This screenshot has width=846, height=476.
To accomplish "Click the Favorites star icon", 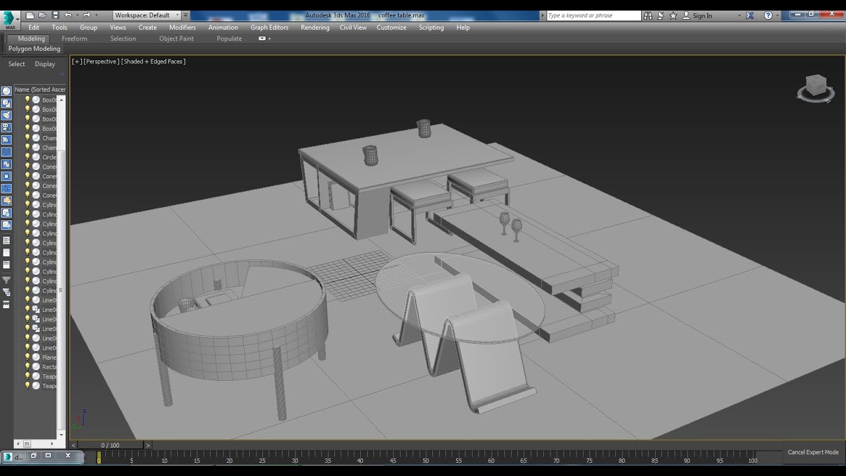I will pos(673,15).
